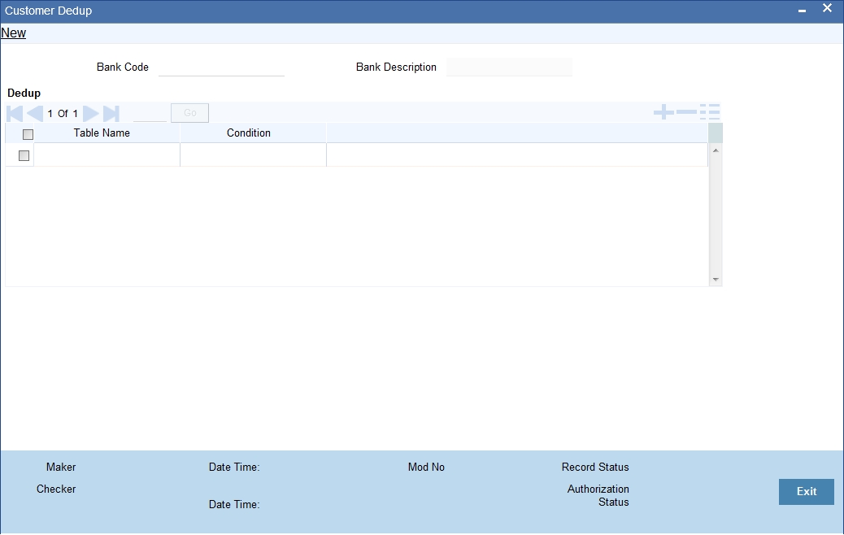Click the Mod No label
Screen dimensions: 844x535
click(x=426, y=468)
